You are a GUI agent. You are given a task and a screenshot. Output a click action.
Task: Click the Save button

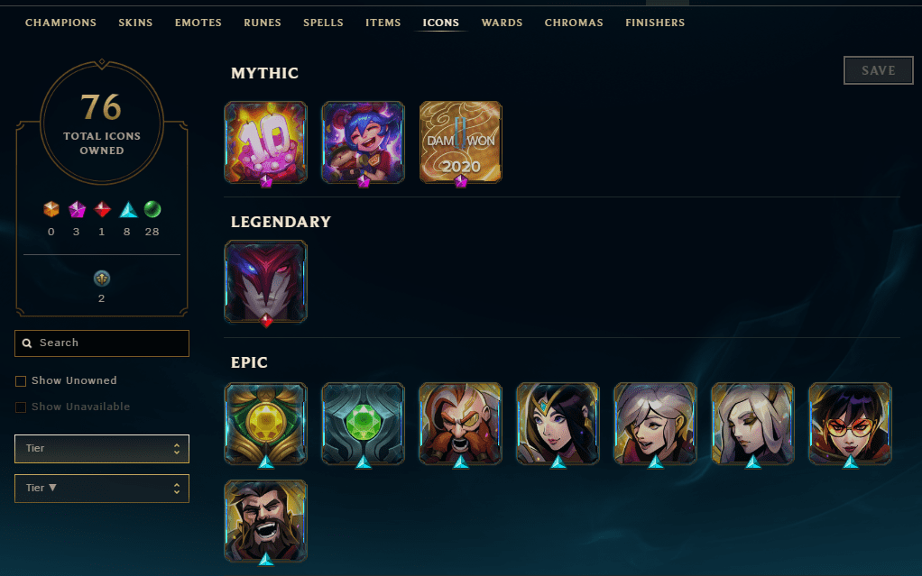tap(879, 70)
